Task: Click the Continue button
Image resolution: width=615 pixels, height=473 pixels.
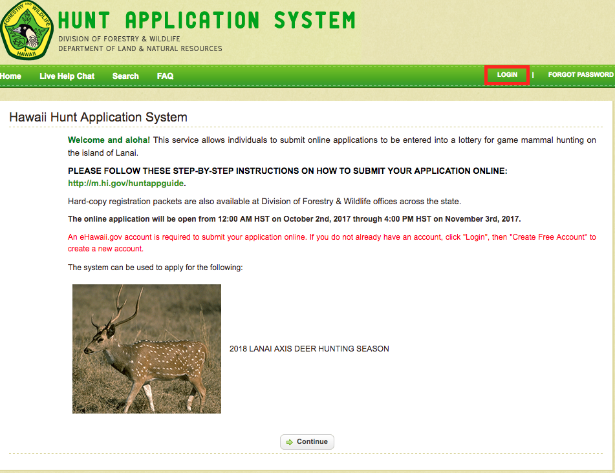Action: pyautogui.click(x=307, y=441)
